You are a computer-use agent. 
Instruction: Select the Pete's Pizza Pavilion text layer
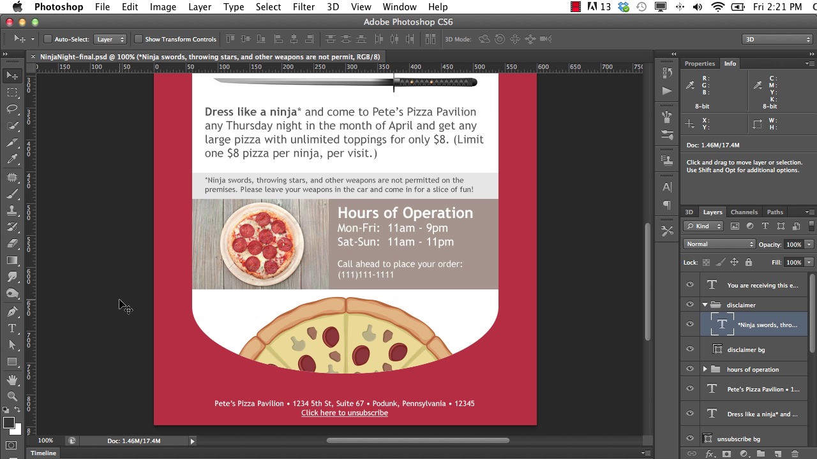762,389
